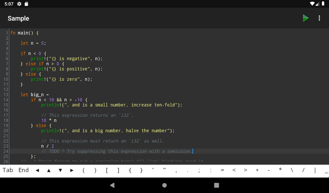Image resolution: width=329 pixels, height=193 pixels.
Task: Tap the Tab key in the symbol bar
Action: pyautogui.click(x=8, y=170)
